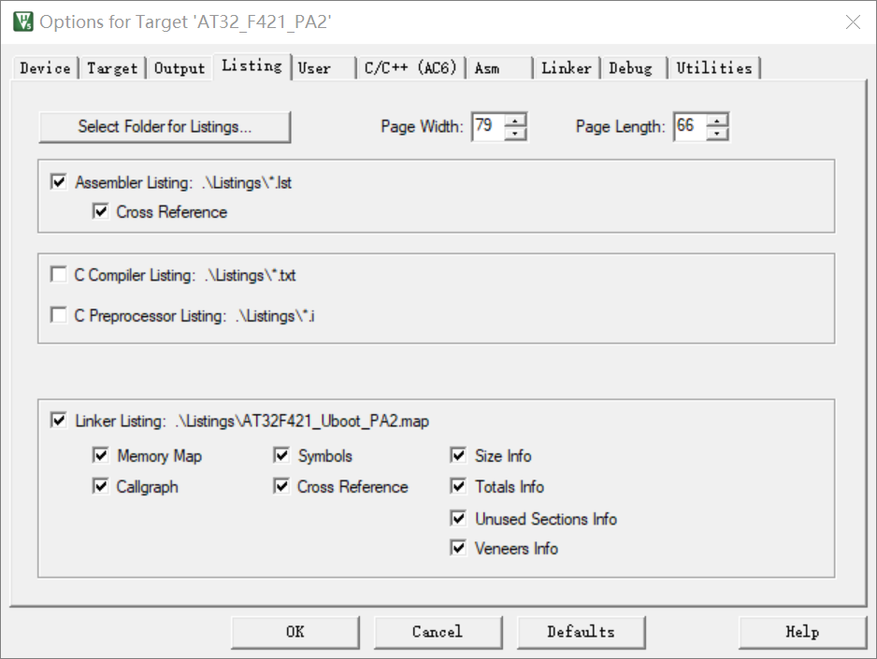Select the Listing tab
Viewport: 877px width, 659px height.
coord(252,66)
